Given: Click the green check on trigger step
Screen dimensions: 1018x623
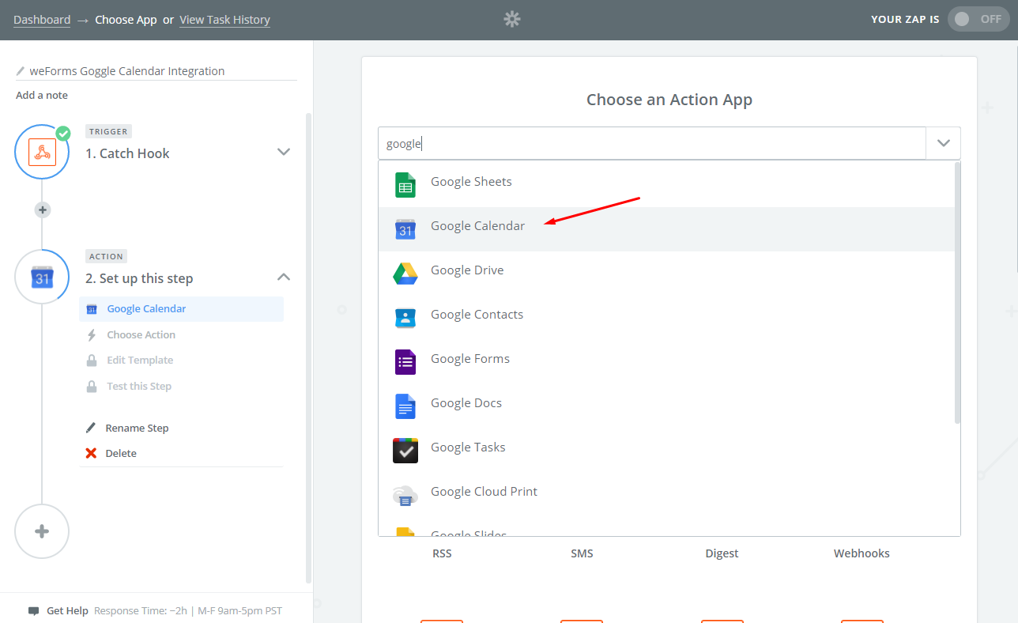Looking at the screenshot, I should pos(63,134).
